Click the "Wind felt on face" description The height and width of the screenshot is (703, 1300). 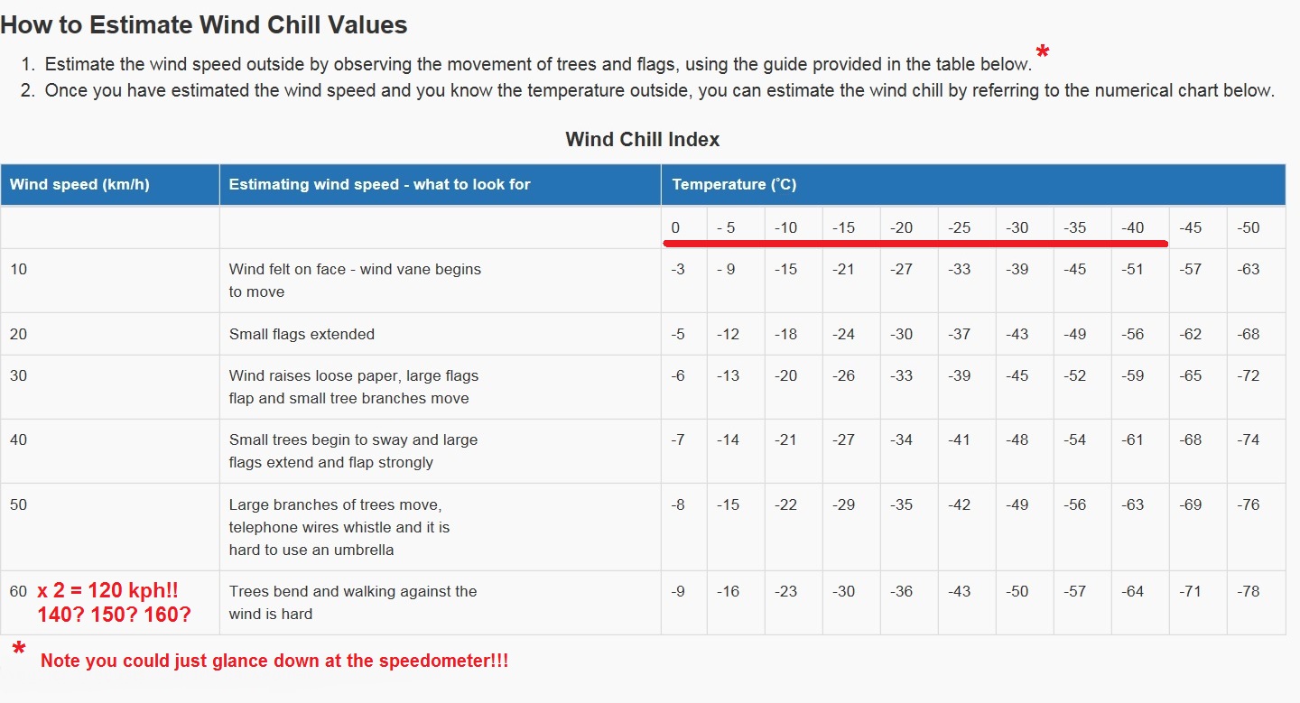[355, 269]
